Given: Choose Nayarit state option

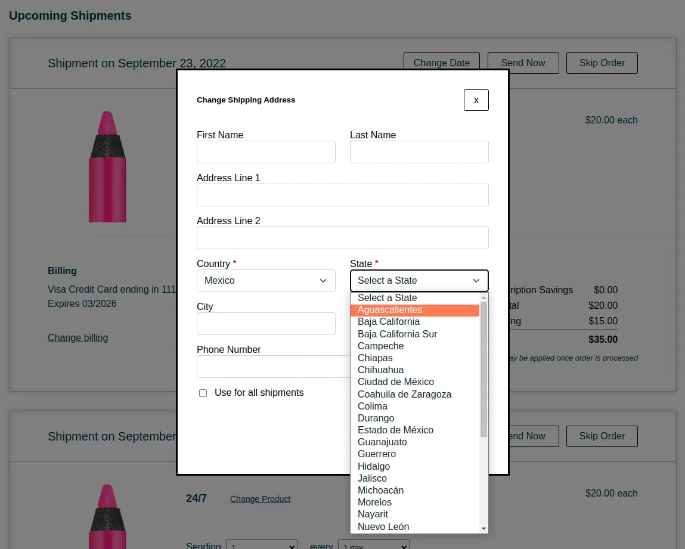Looking at the screenshot, I should [x=414, y=514].
